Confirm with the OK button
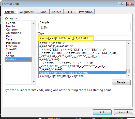The width and height of the screenshot is (135, 119). [102, 112]
